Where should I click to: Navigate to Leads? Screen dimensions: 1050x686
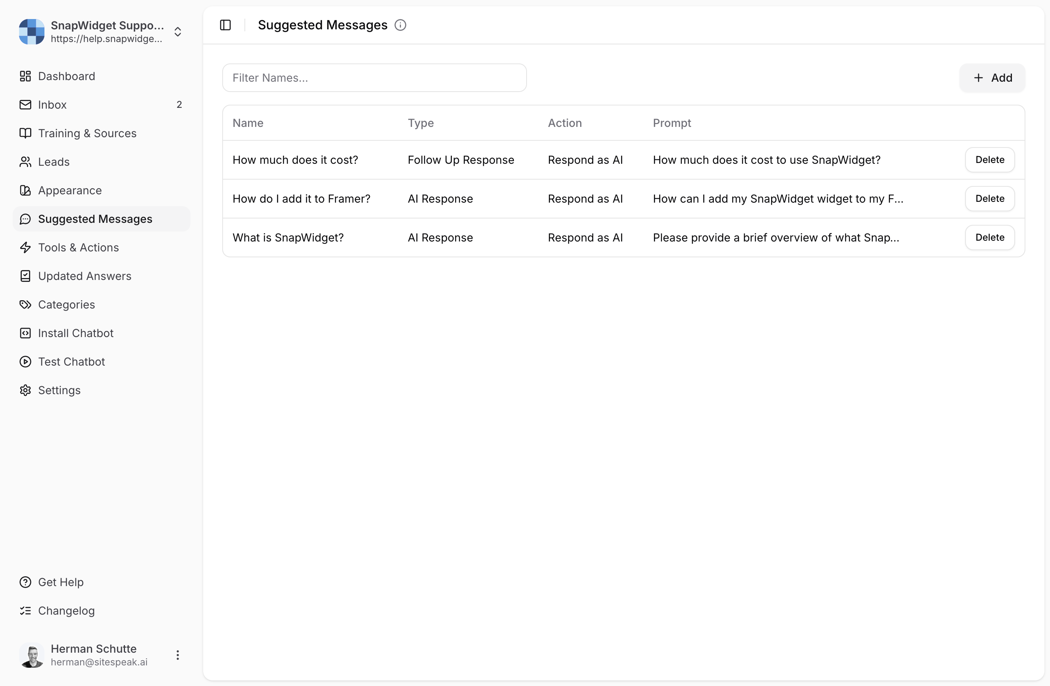[x=102, y=162]
